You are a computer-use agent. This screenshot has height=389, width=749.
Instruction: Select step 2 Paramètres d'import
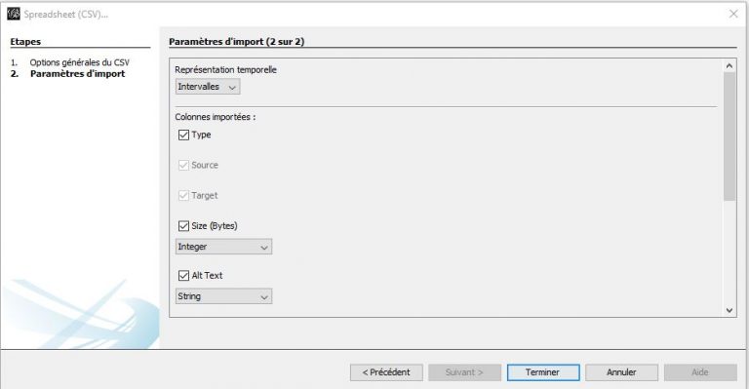77,74
